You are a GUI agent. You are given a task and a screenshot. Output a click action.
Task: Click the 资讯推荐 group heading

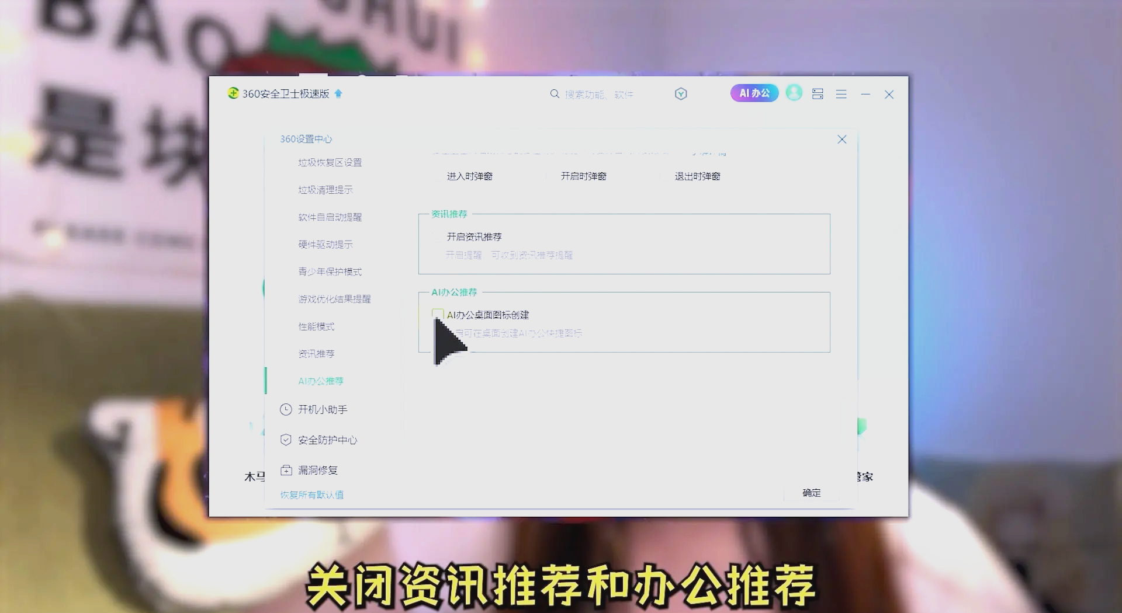[449, 214]
